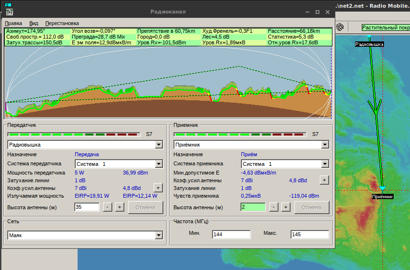The width and height of the screenshot is (410, 270).
Task: Click Лес=4,5 dB value
Action: 216,37
